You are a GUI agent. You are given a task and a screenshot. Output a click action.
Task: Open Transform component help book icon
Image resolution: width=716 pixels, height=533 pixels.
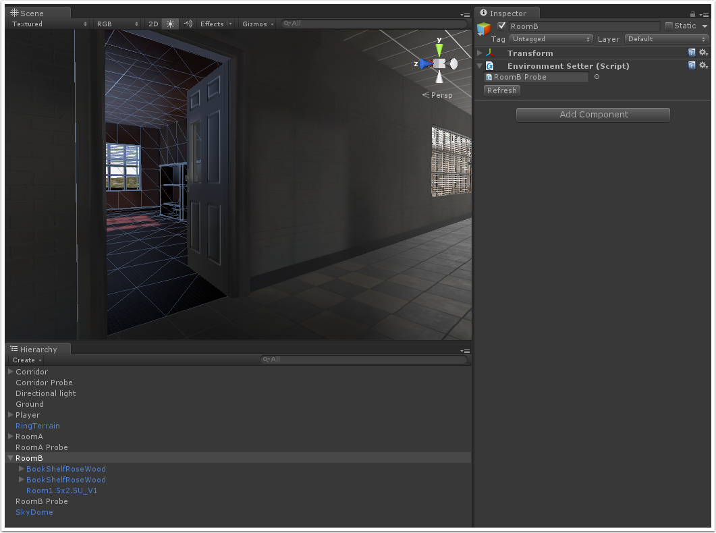691,53
